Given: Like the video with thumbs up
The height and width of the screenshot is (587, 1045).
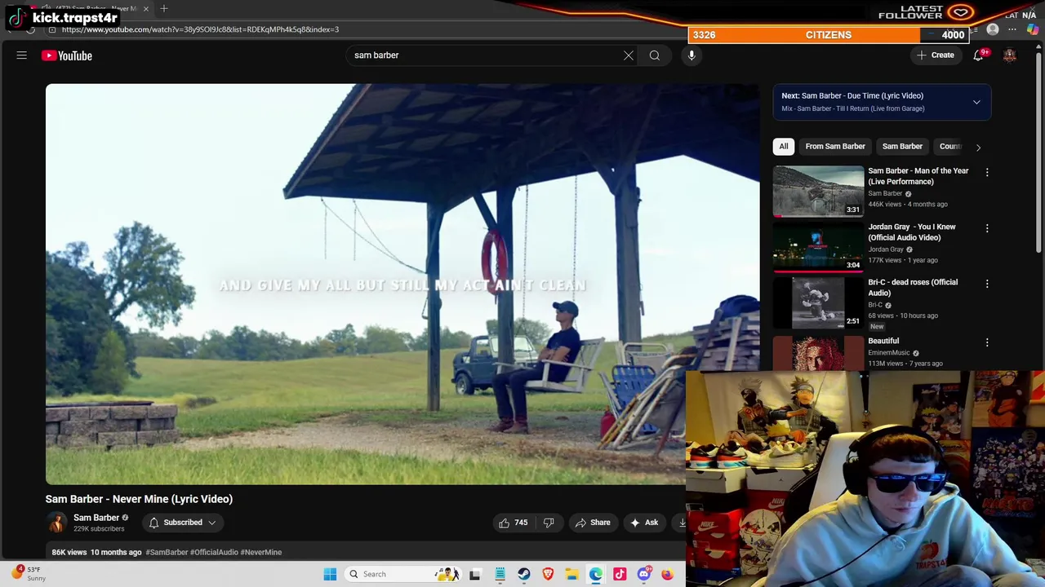Looking at the screenshot, I should point(514,523).
